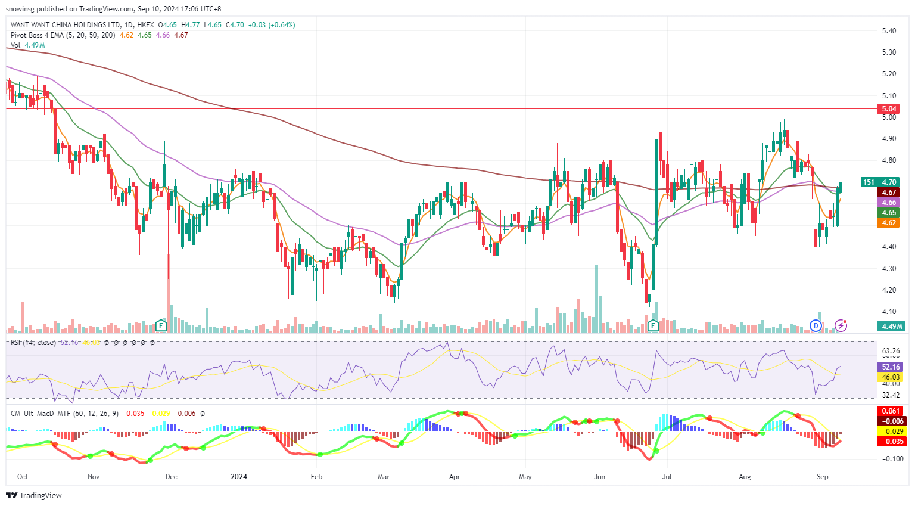915x506 pixels.
Task: Click the 32.42 RSI scale value
Action: tap(891, 395)
